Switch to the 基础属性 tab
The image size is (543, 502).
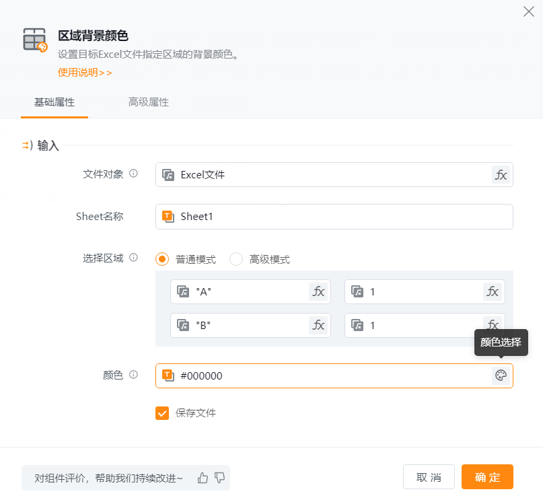coord(55,102)
